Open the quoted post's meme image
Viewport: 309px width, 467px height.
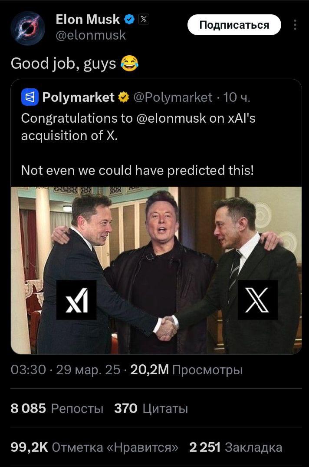pyautogui.click(x=156, y=270)
